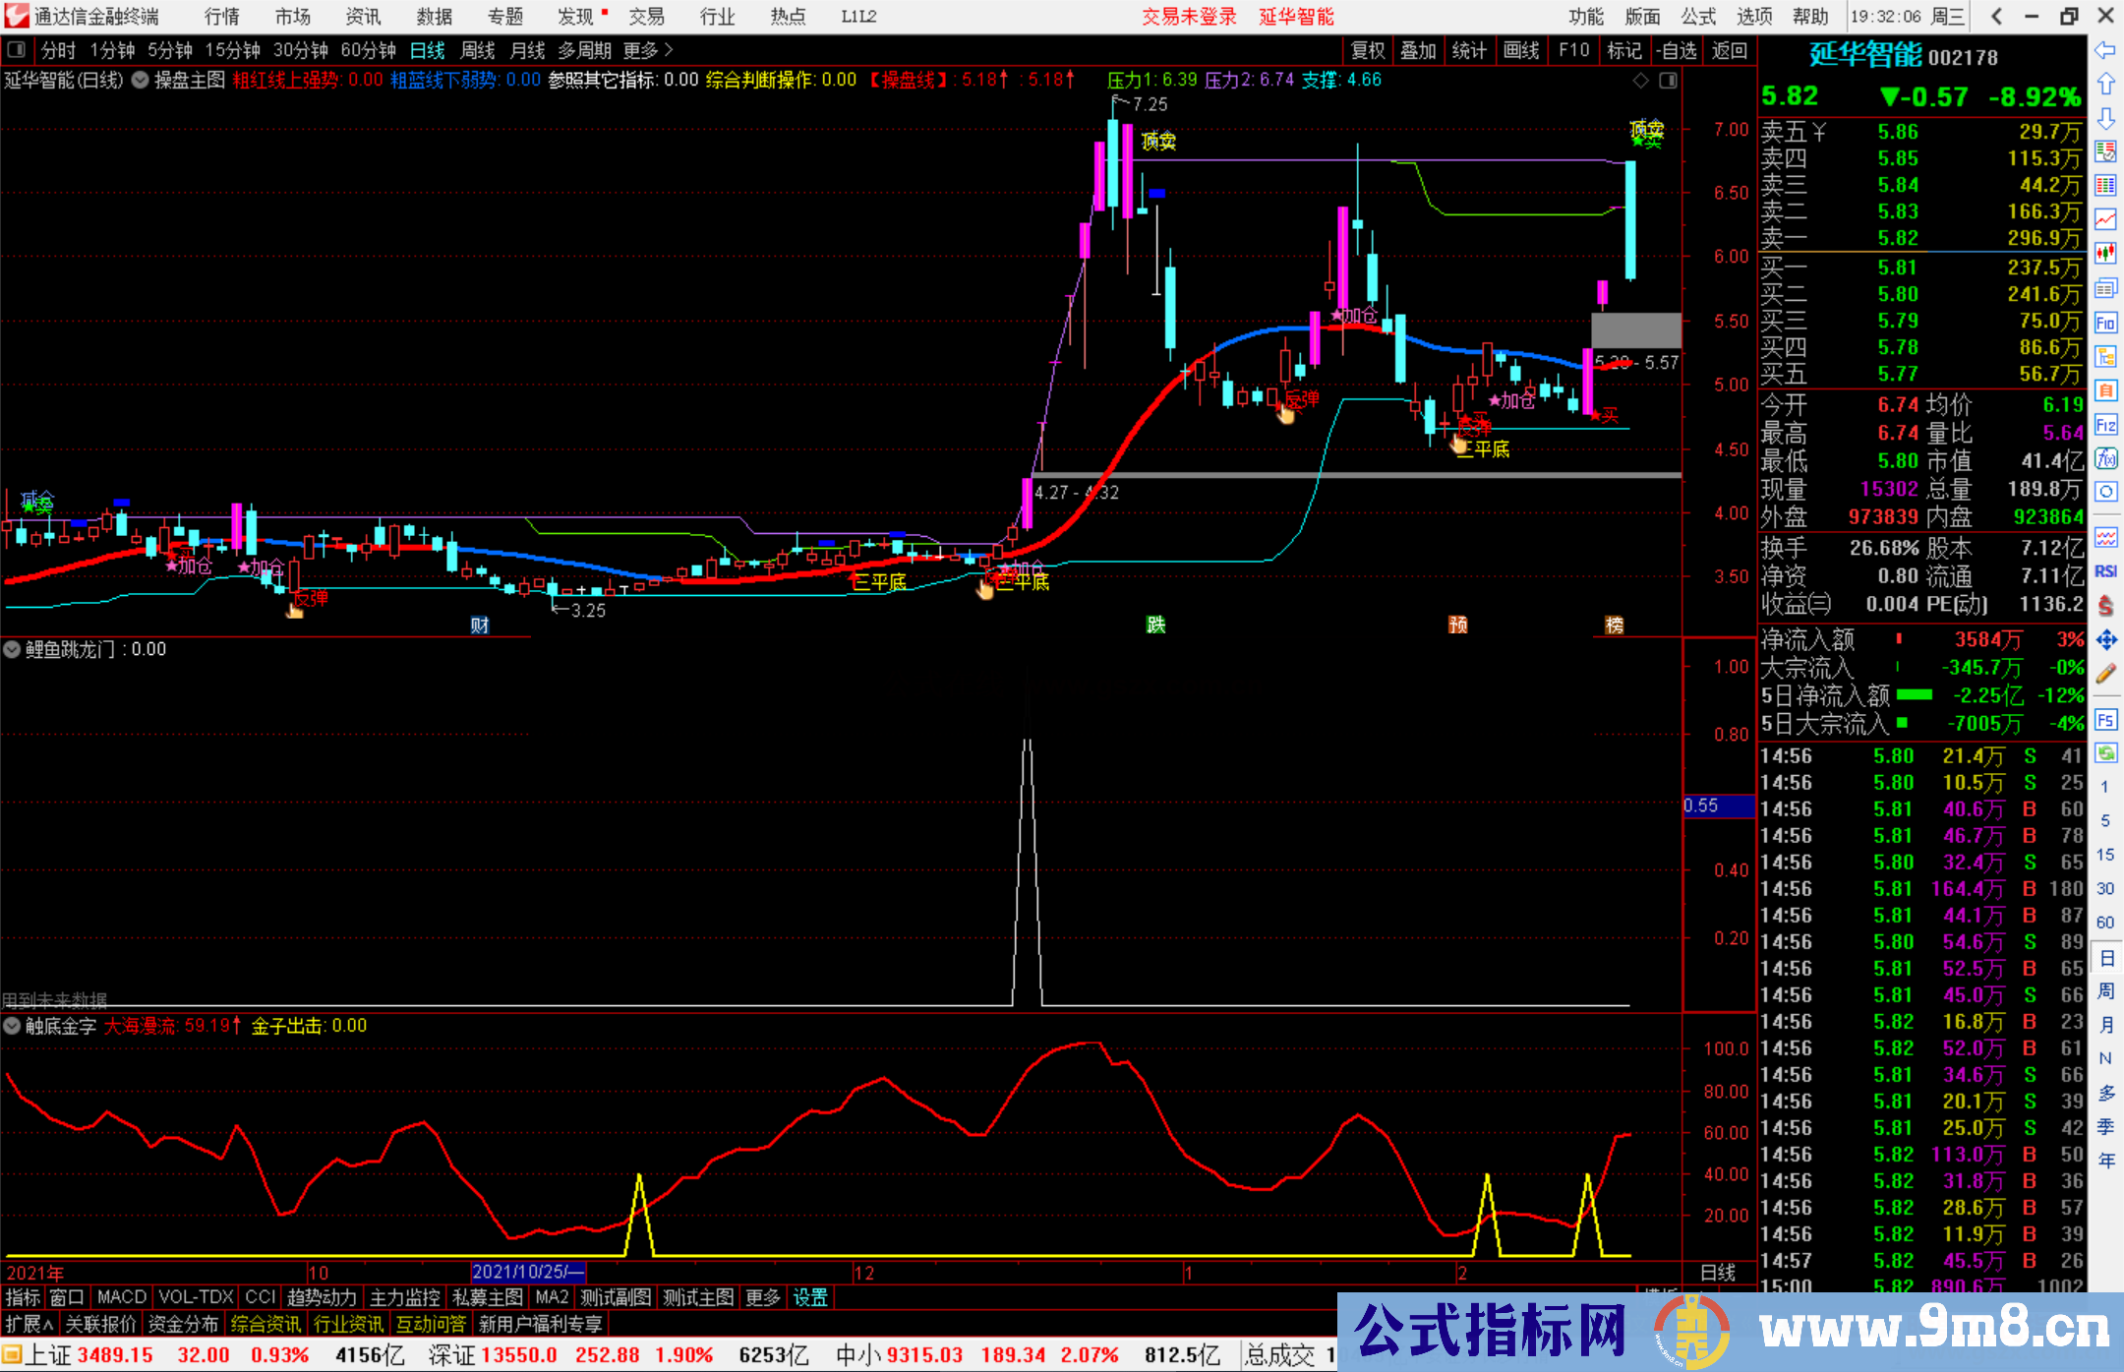Click the RSI indicator sidebar icon
Image resolution: width=2124 pixels, height=1372 pixels.
[2105, 571]
